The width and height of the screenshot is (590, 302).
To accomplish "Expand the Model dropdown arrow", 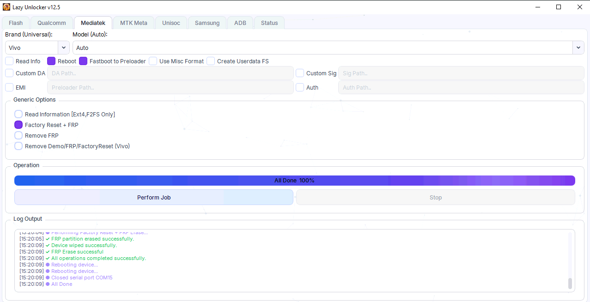I will [x=578, y=48].
